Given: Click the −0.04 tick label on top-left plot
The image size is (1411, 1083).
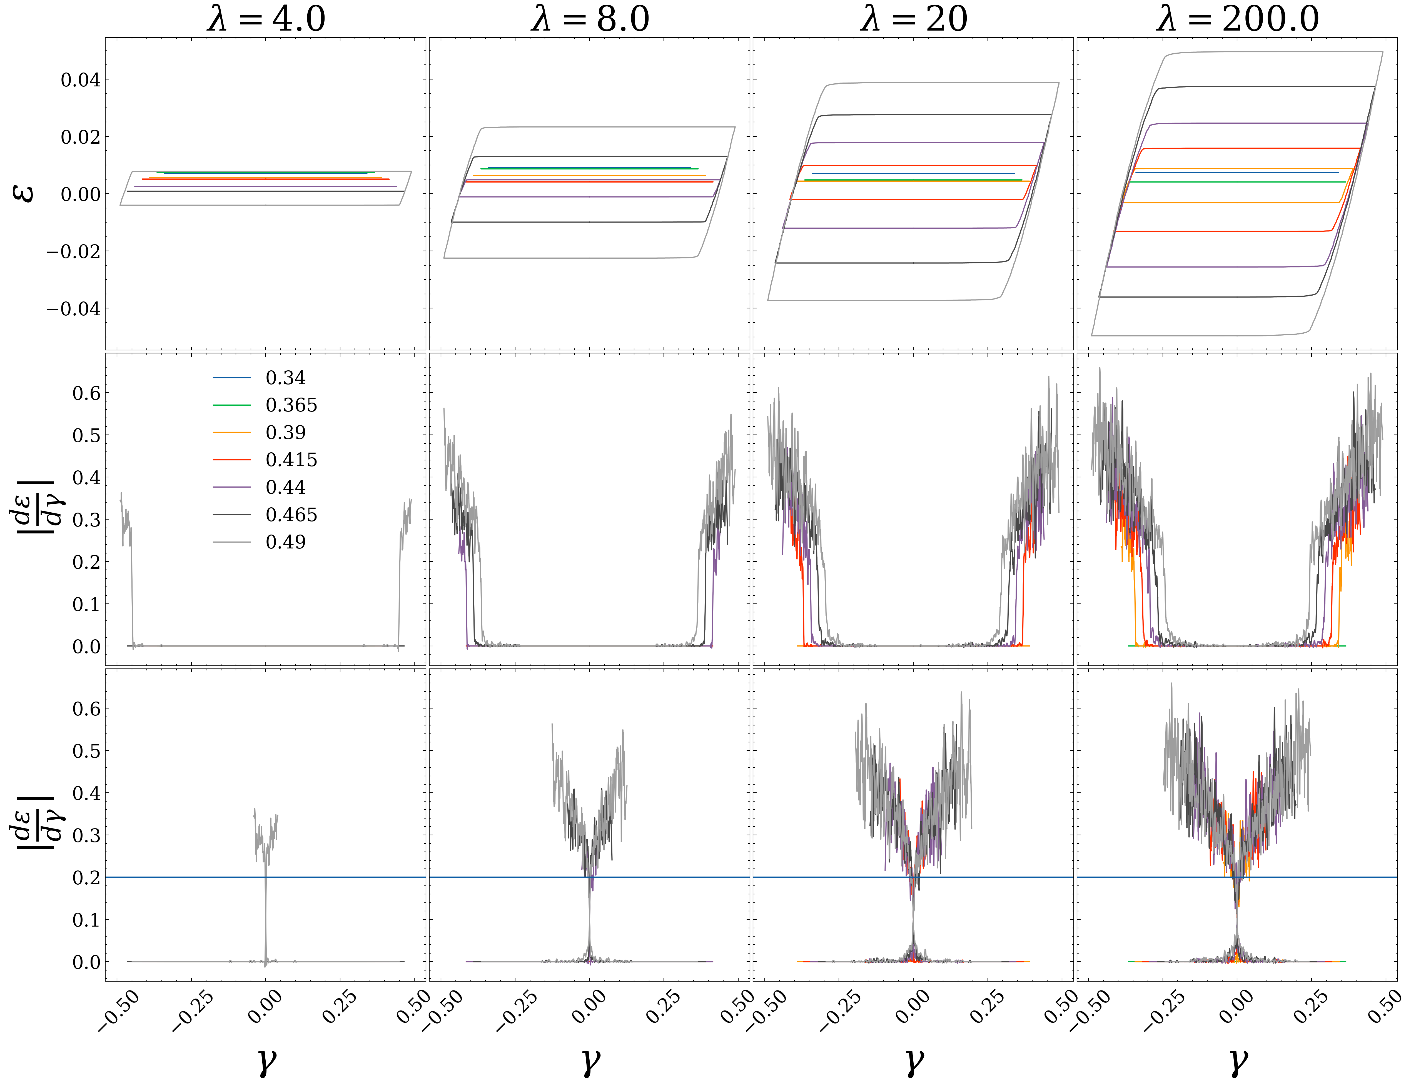Looking at the screenshot, I should (73, 308).
